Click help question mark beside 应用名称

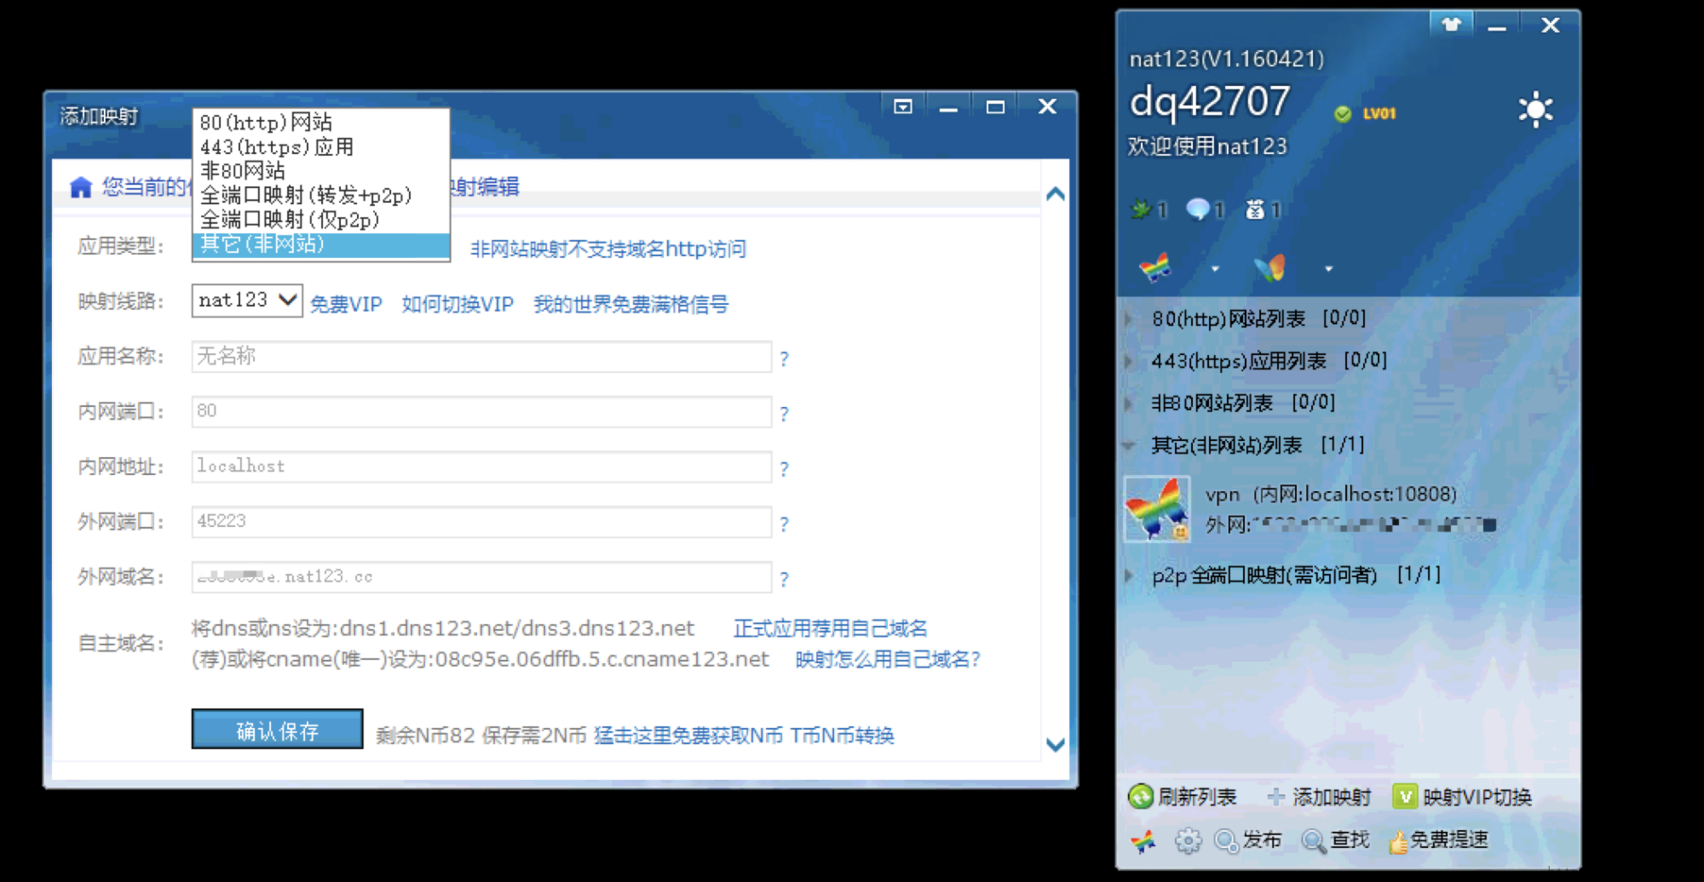point(784,359)
